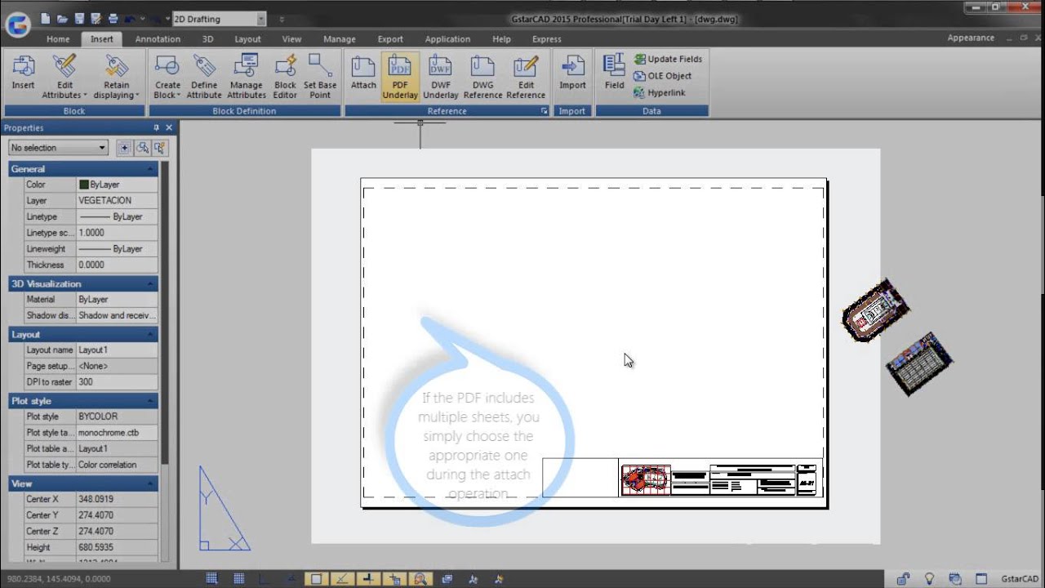The image size is (1045, 588).
Task: Click the New file icon
Action: 45,18
